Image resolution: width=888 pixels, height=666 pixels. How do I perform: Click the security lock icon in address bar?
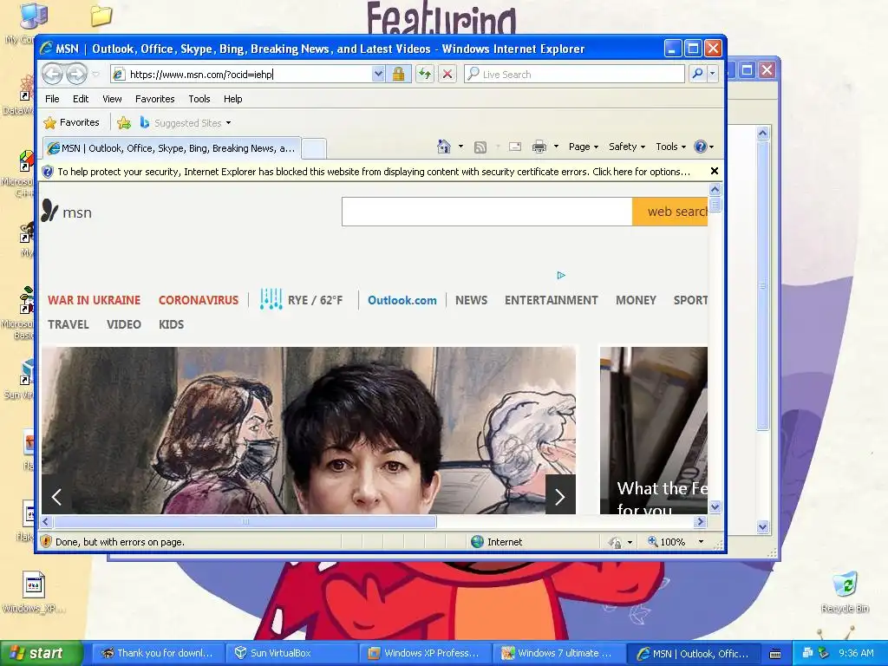pos(398,74)
